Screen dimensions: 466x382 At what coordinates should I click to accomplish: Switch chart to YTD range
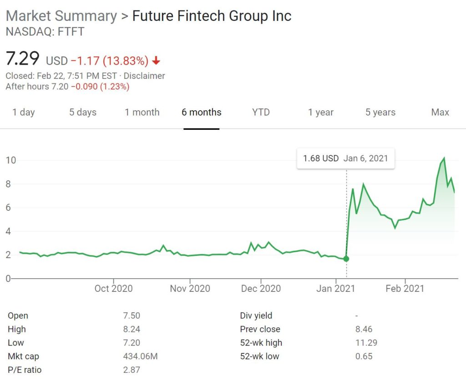[x=261, y=112]
